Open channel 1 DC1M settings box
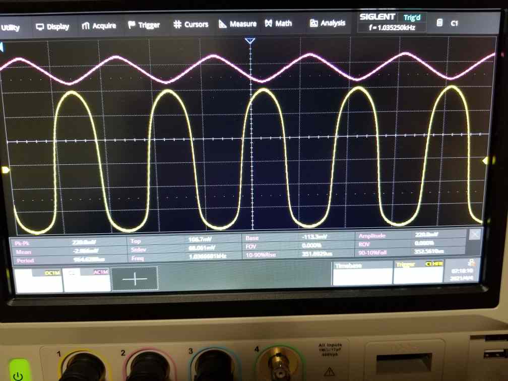The height and width of the screenshot is (381, 508). 39,281
